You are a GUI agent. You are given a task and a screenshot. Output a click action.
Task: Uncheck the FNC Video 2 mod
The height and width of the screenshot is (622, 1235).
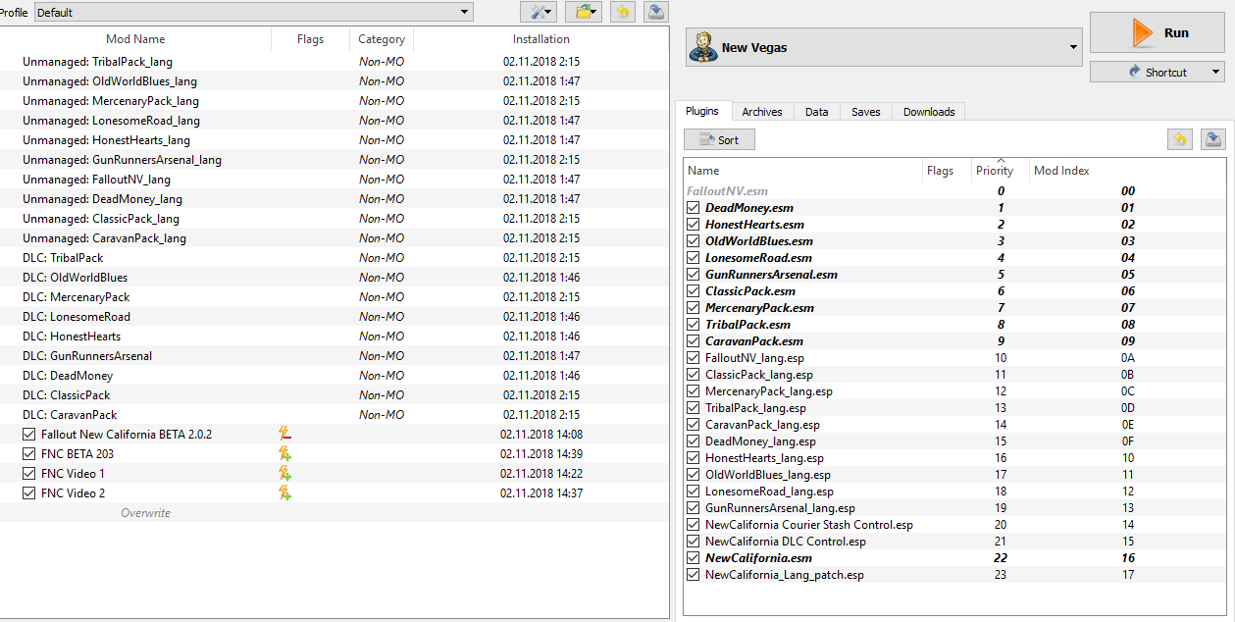pyautogui.click(x=28, y=492)
